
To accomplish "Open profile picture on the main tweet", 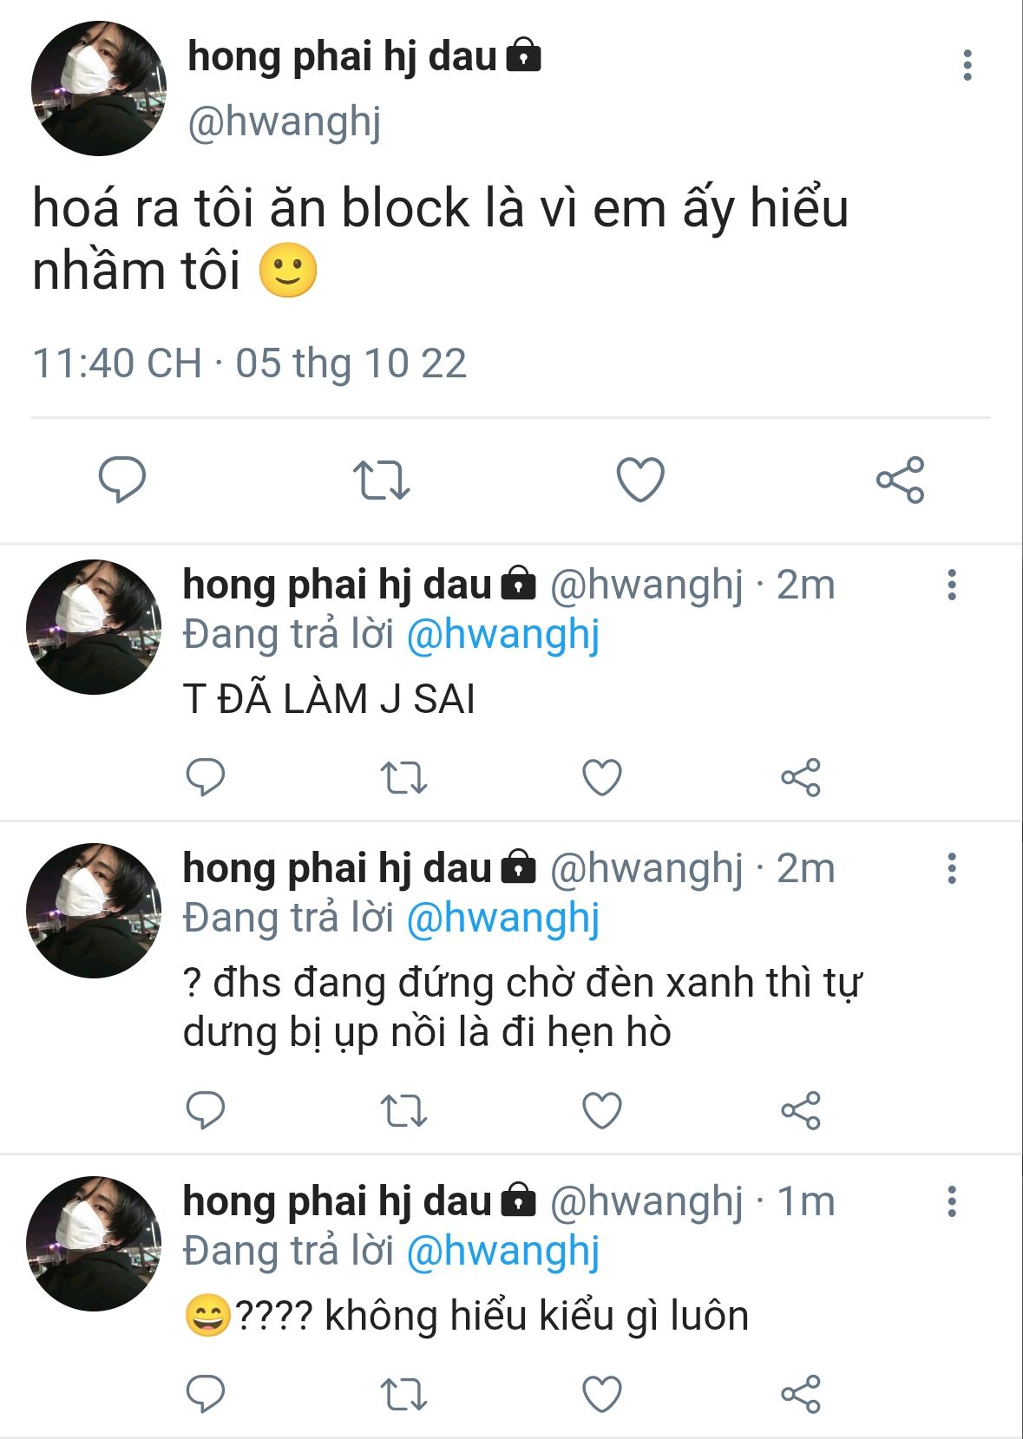I will (x=98, y=88).
